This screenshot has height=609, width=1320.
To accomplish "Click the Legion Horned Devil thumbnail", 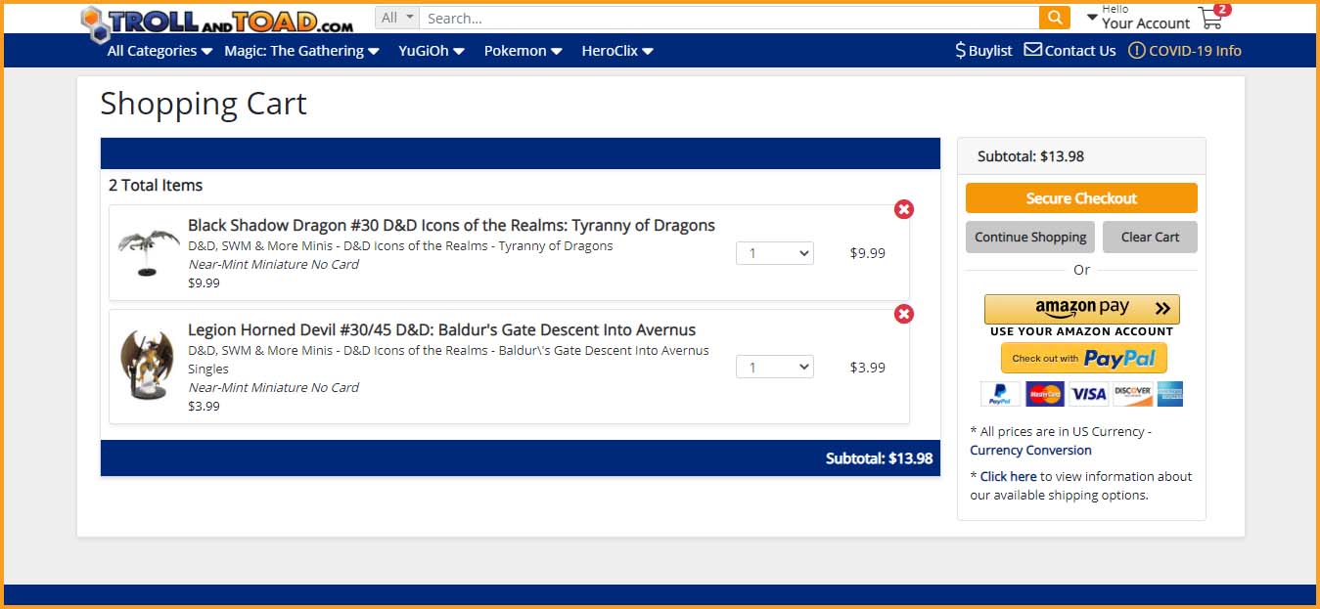I will [x=148, y=366].
